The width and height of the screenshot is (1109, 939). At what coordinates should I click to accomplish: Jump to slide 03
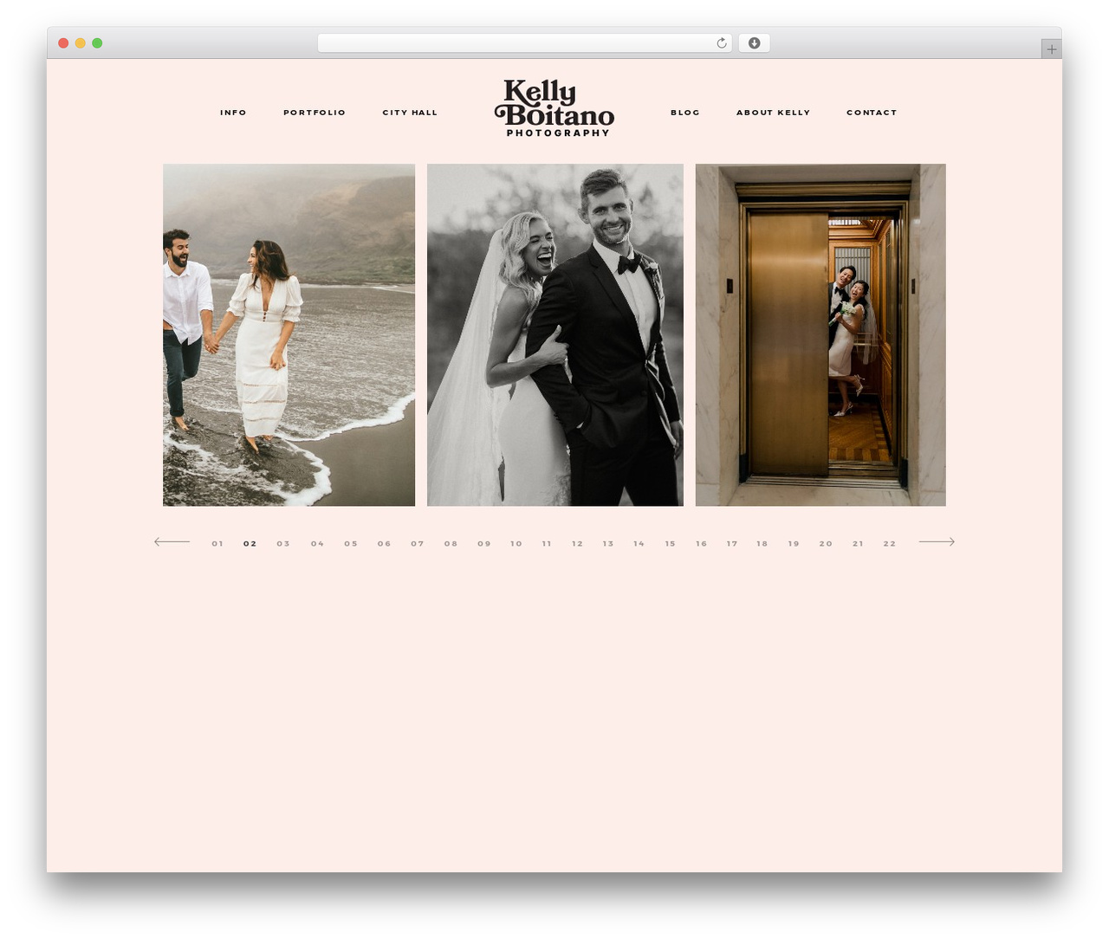283,544
